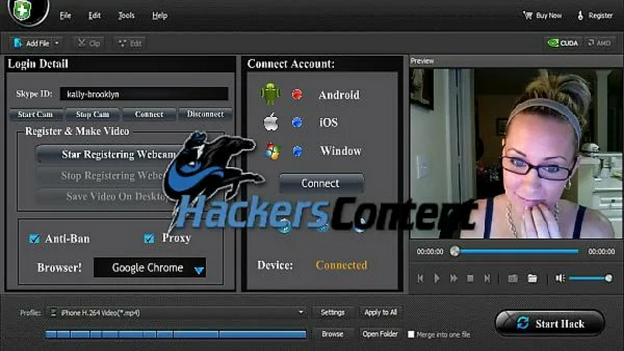Click the Connected device status text
The width and height of the screenshot is (624, 351).
pos(341,265)
